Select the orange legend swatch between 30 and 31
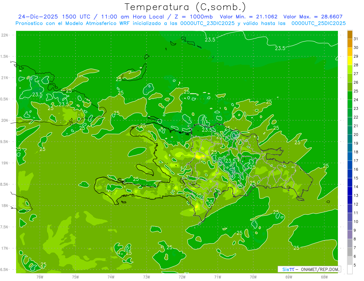This screenshot has height=281, width=364. tap(350, 43)
